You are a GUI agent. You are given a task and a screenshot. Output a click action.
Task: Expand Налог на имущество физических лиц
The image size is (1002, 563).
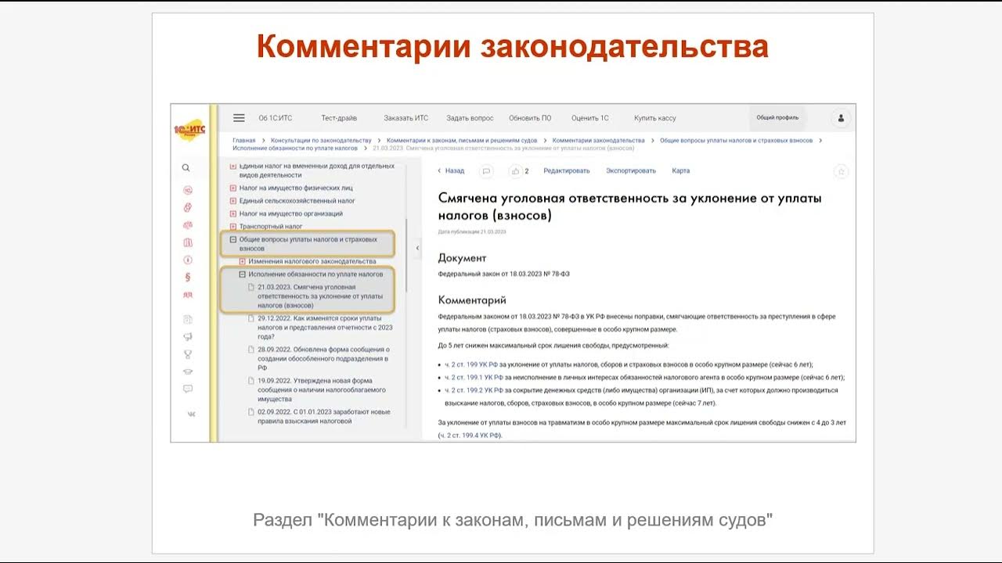[233, 188]
